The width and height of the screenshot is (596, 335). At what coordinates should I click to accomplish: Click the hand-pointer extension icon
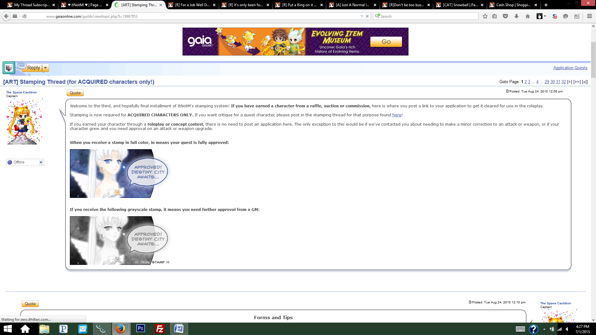[x=540, y=16]
